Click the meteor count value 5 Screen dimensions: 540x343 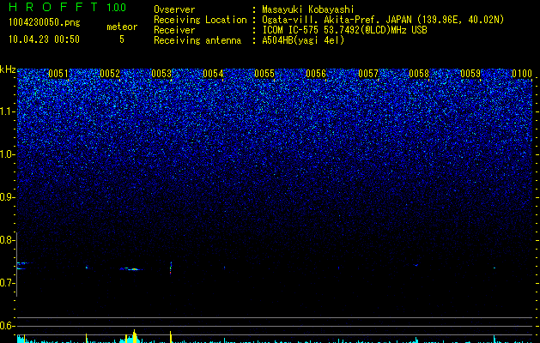coord(122,39)
